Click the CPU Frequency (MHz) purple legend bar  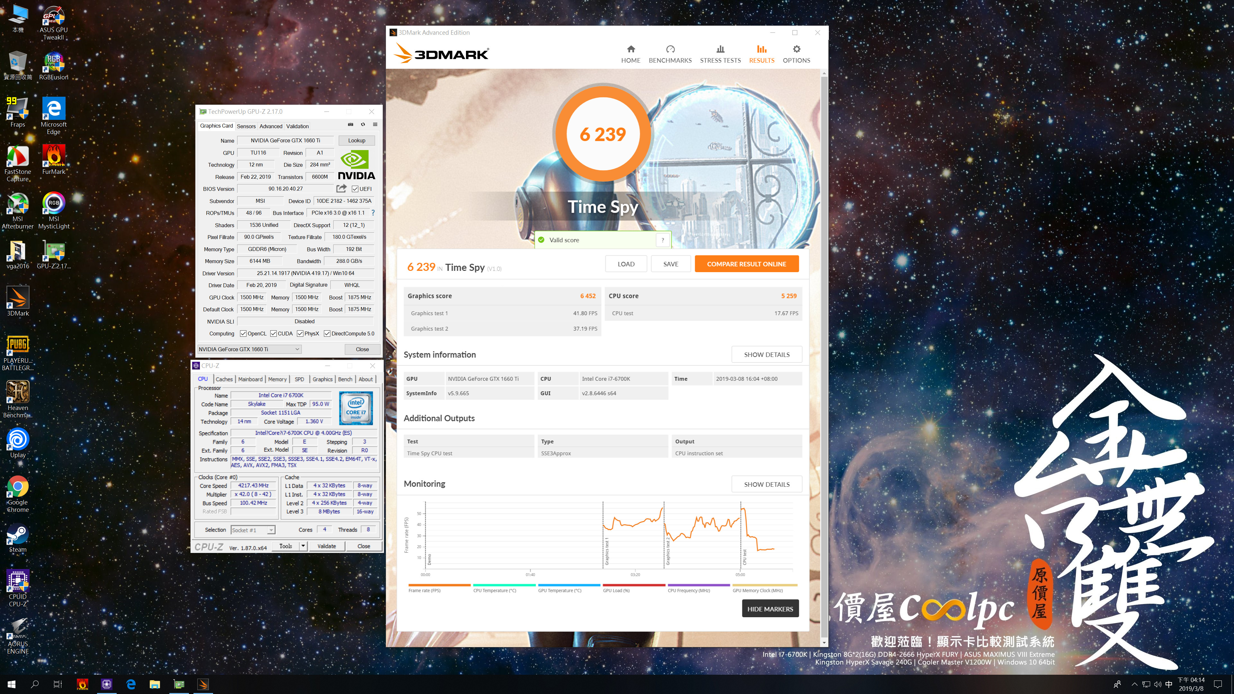tap(698, 585)
